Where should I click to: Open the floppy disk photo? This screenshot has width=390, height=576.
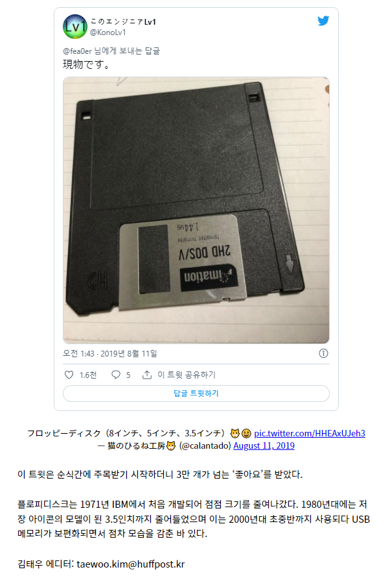pyautogui.click(x=196, y=210)
